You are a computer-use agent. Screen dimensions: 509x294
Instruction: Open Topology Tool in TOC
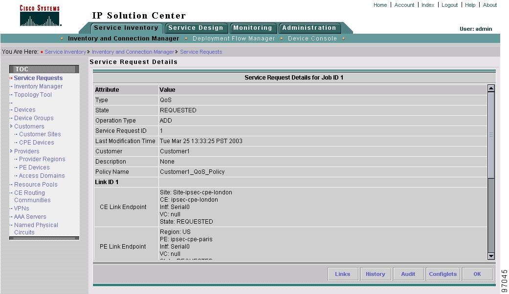click(33, 95)
